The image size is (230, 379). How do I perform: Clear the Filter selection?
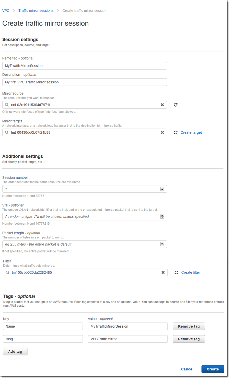click(x=163, y=272)
